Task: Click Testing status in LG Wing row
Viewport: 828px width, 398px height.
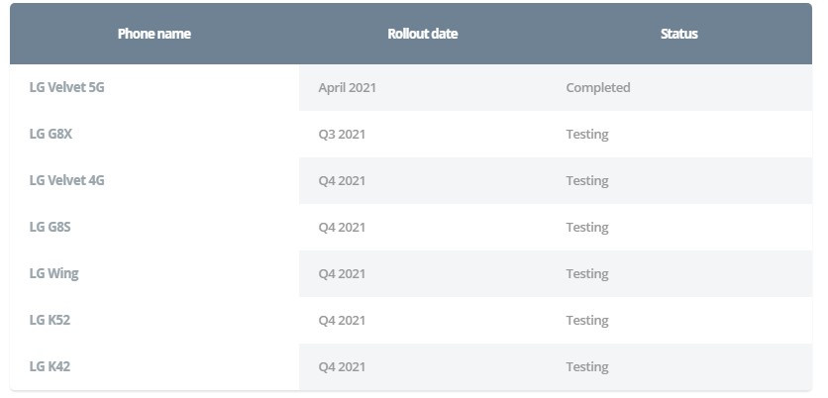Action: 586,273
